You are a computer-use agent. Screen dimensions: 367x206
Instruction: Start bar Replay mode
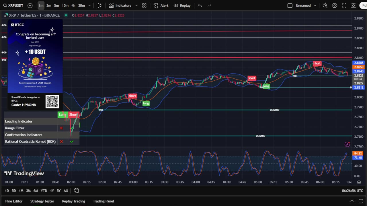click(182, 5)
